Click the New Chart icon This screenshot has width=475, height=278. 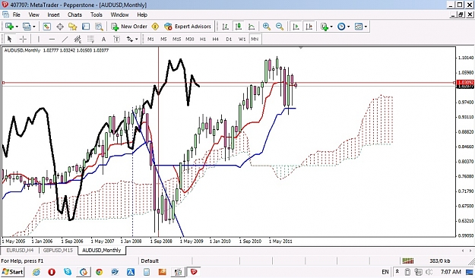pos(9,27)
